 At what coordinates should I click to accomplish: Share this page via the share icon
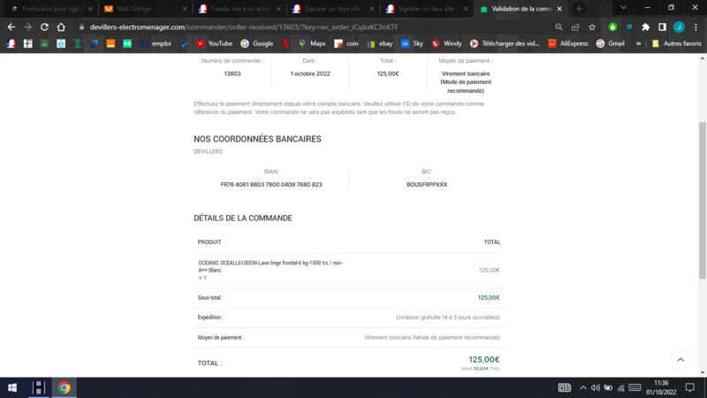[575, 27]
